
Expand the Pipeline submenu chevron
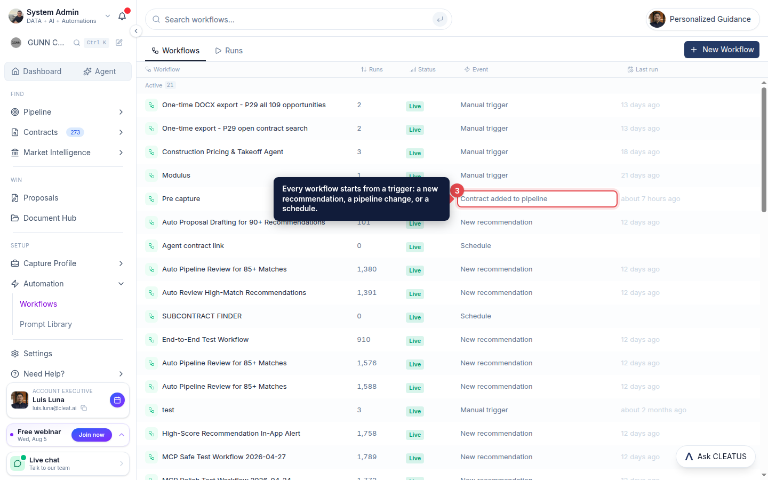tap(121, 112)
